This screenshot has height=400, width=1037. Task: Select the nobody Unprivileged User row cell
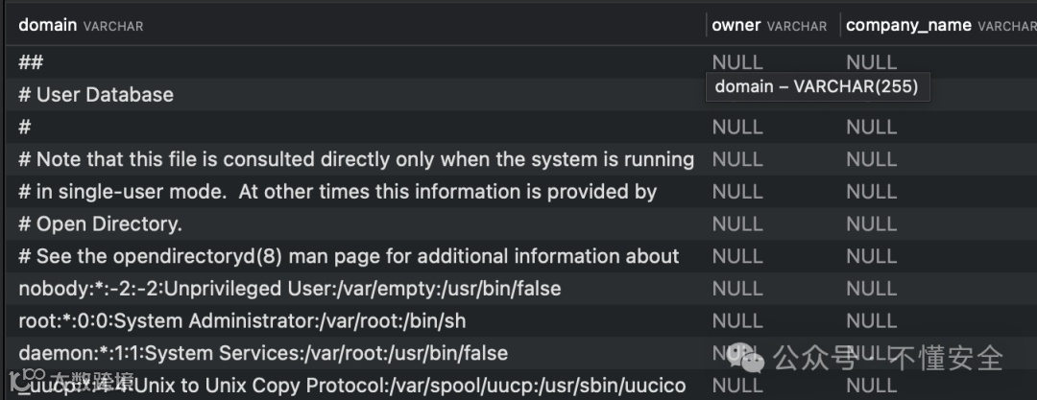[289, 289]
